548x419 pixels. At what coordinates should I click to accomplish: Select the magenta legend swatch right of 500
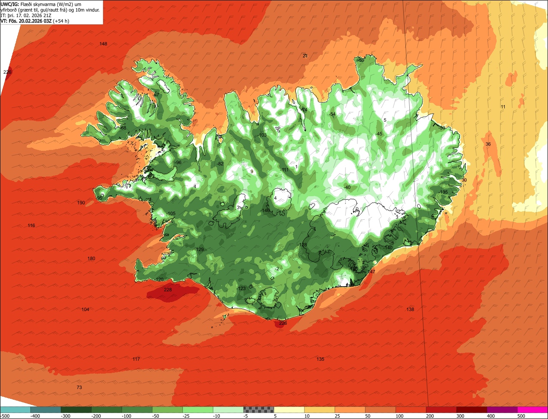(x=533, y=410)
